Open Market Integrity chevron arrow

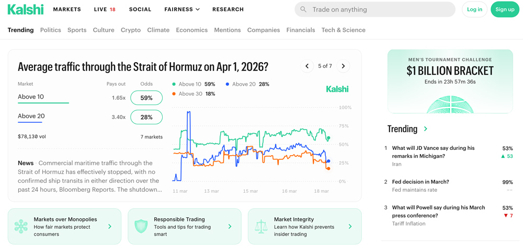[350, 226]
